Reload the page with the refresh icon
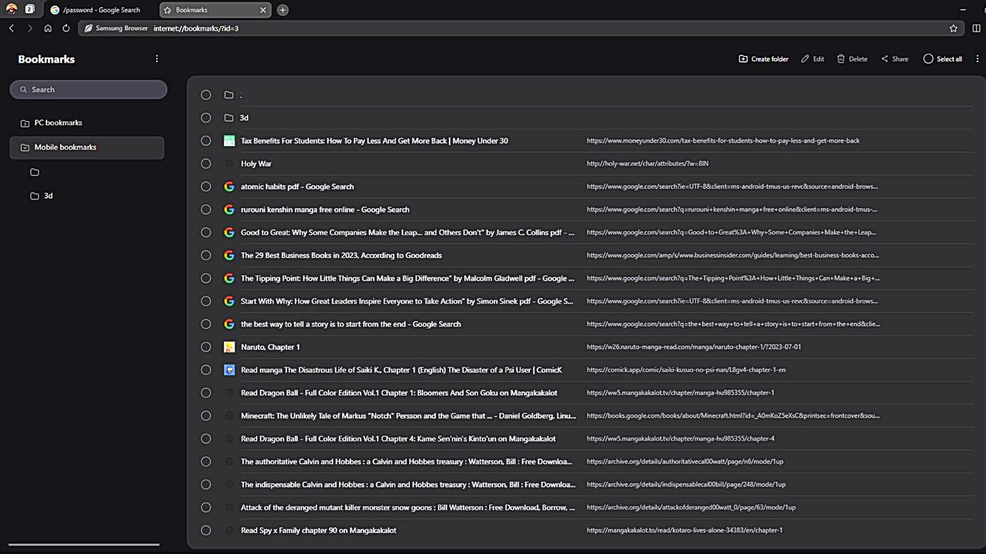 [x=66, y=28]
